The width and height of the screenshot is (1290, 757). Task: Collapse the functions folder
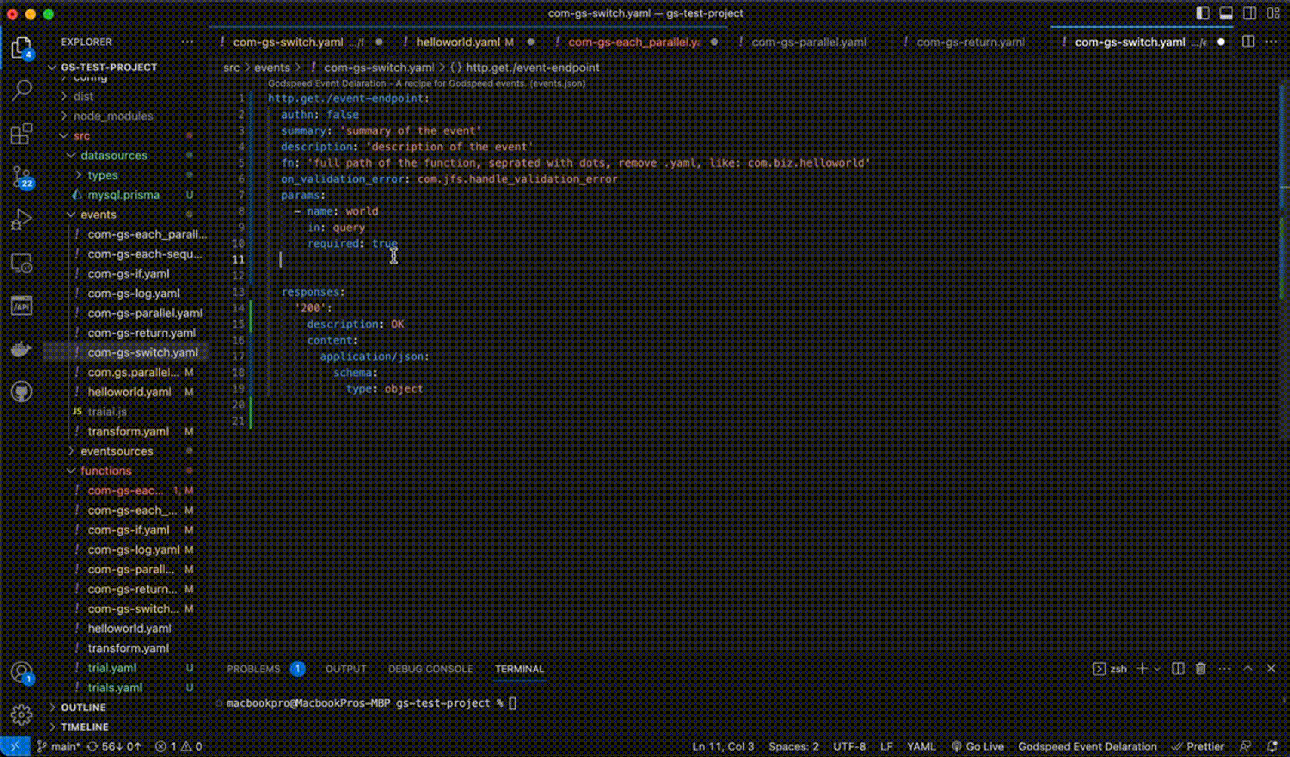tap(105, 470)
